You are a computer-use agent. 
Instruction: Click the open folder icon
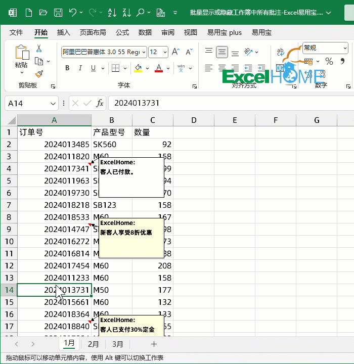tap(43, 12)
